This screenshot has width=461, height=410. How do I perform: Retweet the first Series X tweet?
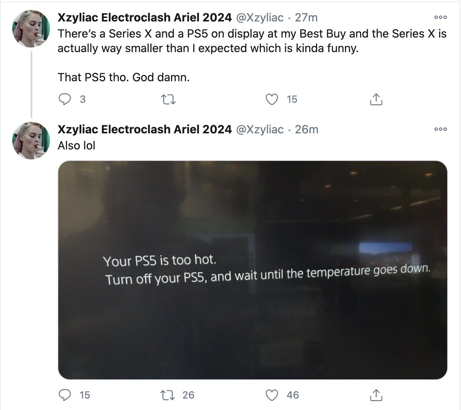click(168, 100)
